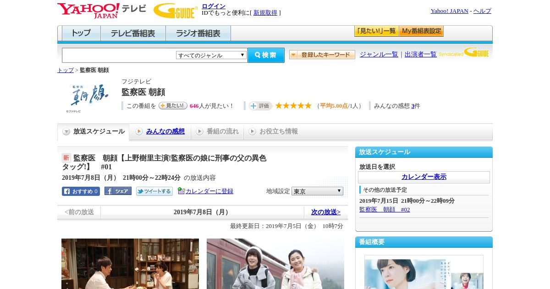Open the ログイン link
The image size is (550, 289).
[x=214, y=6]
